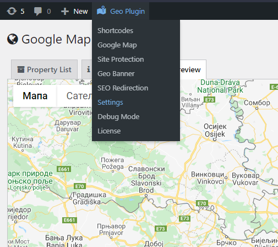Open the Site Protection menu entry
The height and width of the screenshot is (247, 278).
click(121, 60)
